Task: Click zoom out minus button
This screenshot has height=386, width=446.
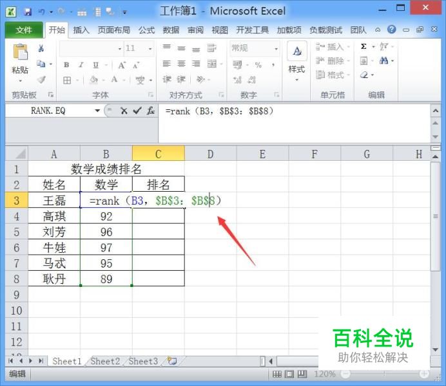Action: pyautogui.click(x=346, y=374)
